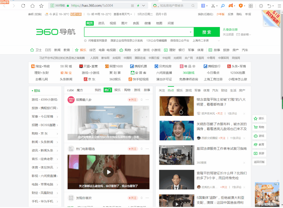Toggle +关注 for author 西部文明播报
Screen dimensions: 283x208
222,138
